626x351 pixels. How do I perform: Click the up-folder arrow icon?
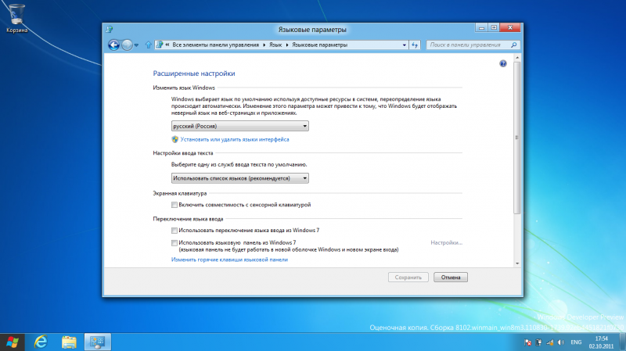148,45
